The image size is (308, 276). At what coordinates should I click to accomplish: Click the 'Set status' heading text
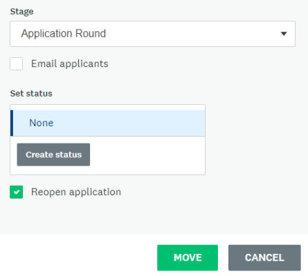click(31, 94)
